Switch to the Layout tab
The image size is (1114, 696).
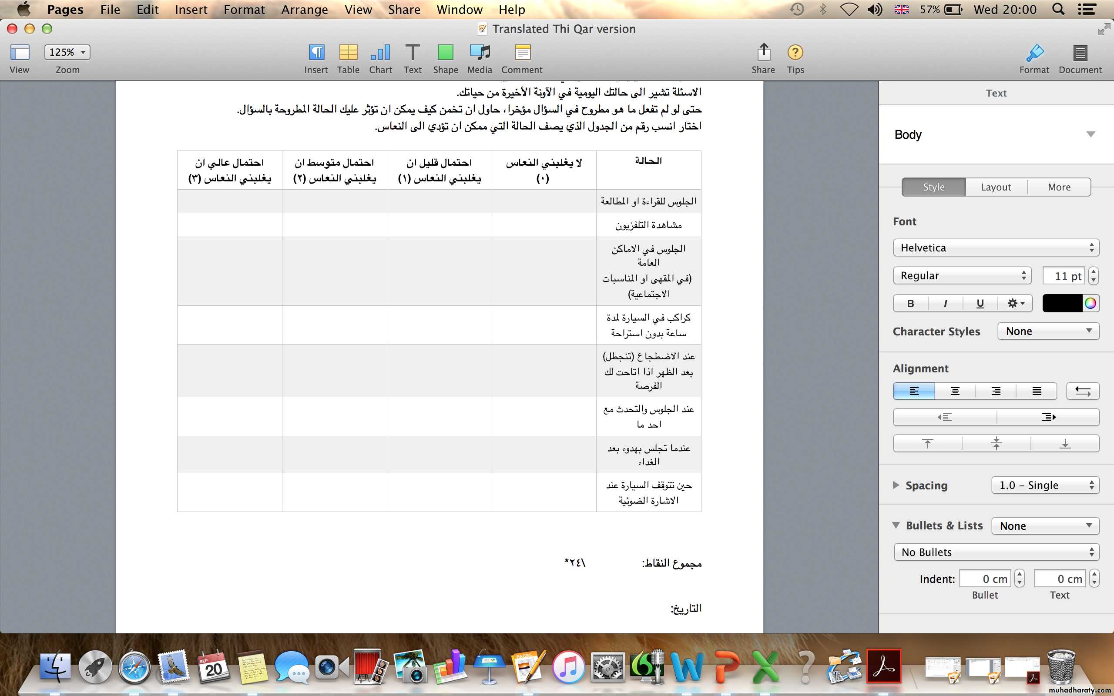coord(996,187)
